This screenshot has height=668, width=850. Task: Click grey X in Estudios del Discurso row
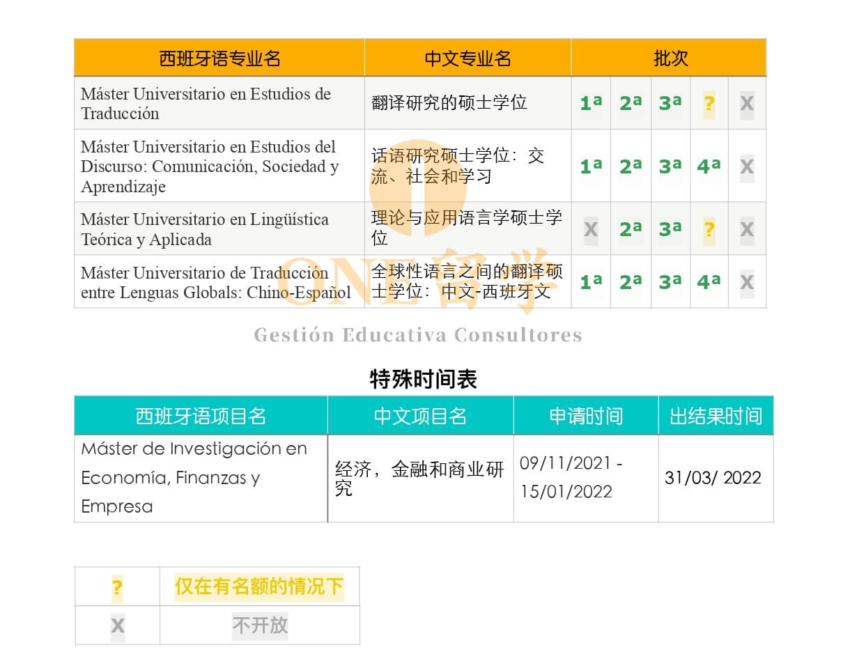coord(747,166)
